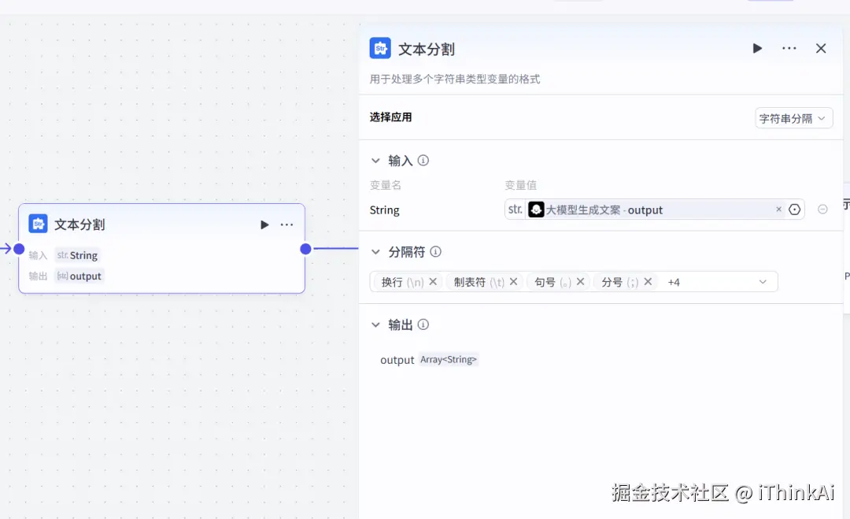850x519 pixels.
Task: Click the Str icon in the 文本分割 panel header
Action: 380,48
